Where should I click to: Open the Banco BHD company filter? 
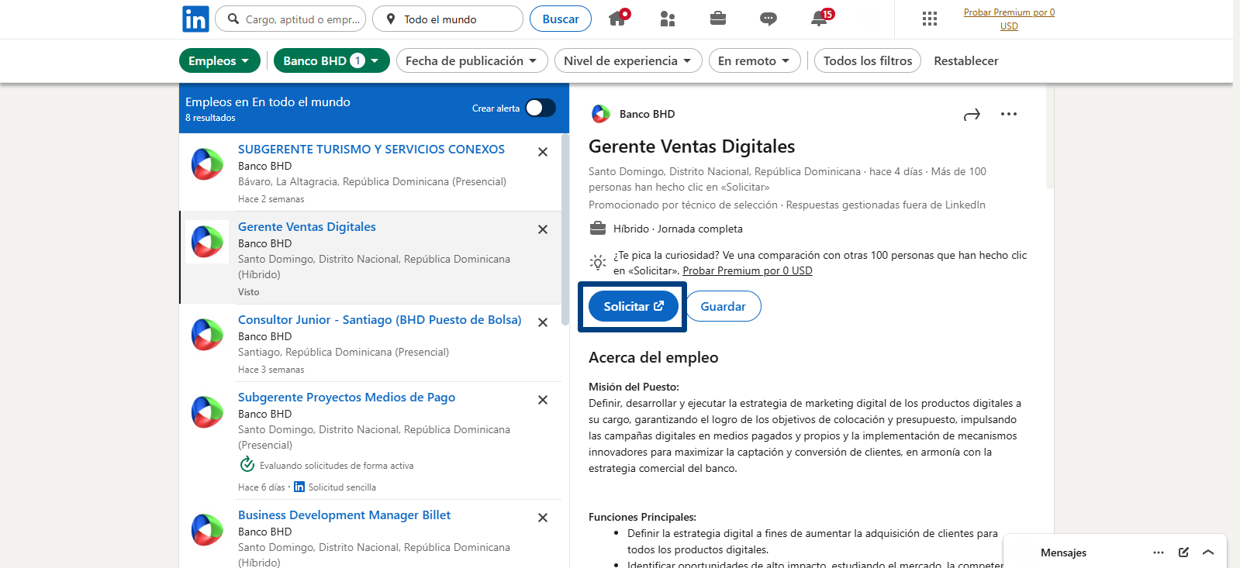(331, 60)
